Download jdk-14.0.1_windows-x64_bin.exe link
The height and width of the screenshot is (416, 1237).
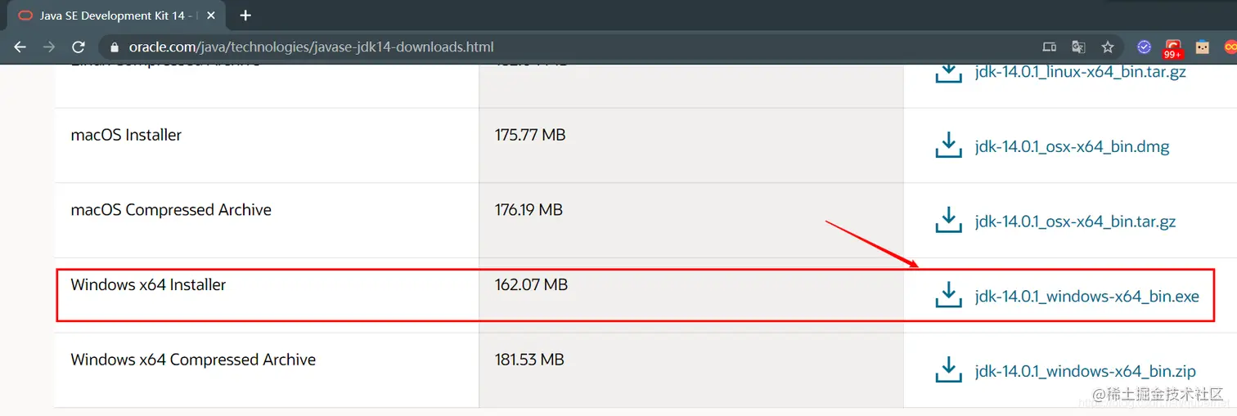tap(1086, 296)
